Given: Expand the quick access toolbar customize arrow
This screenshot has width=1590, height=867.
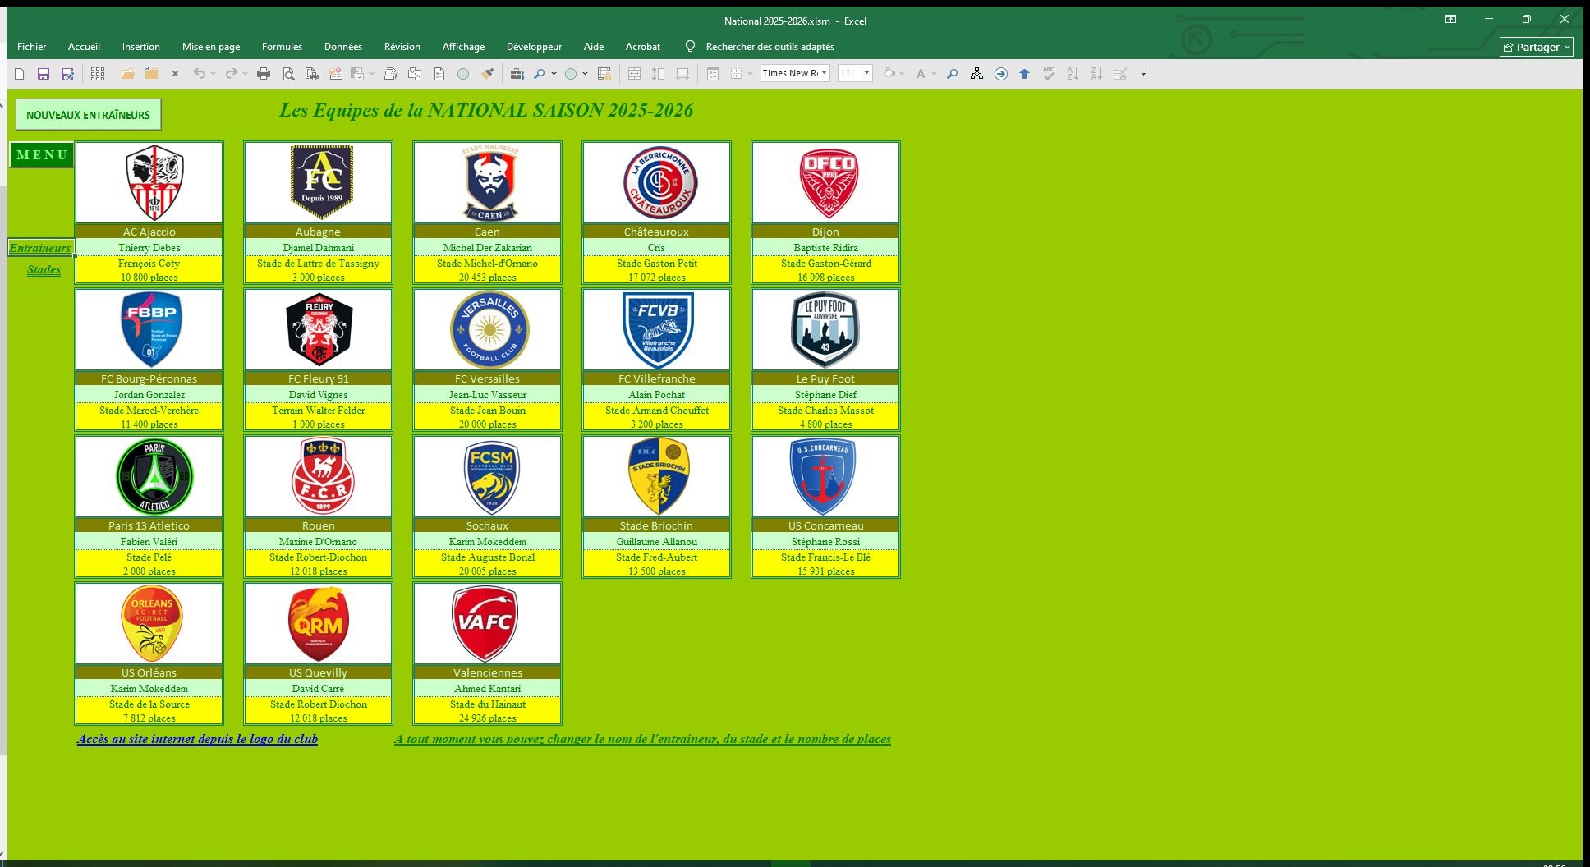Looking at the screenshot, I should [1143, 74].
